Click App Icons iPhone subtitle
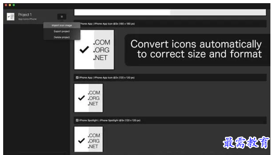This screenshot has width=272, height=155. pos(27,19)
